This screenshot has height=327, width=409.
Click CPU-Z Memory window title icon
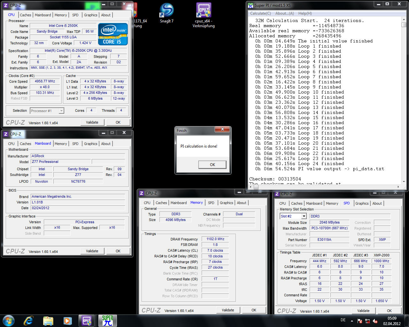click(142, 193)
